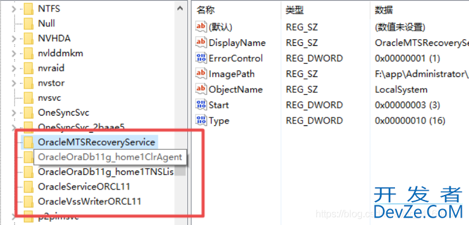Click the binary icon of Start value
Image resolution: width=469 pixels, height=225 pixels.
tap(201, 105)
